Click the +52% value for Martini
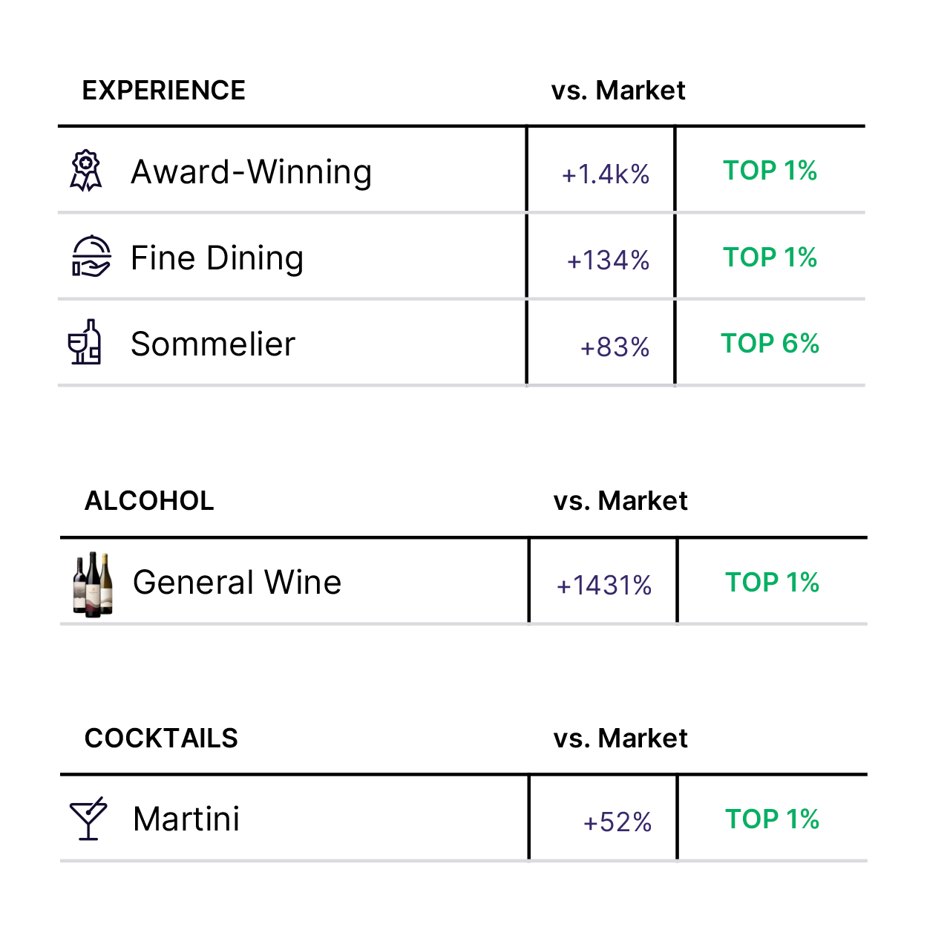 (x=617, y=822)
